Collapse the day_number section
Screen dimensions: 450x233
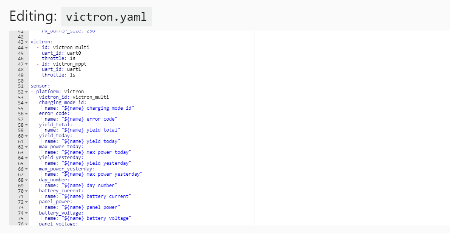pos(26,180)
